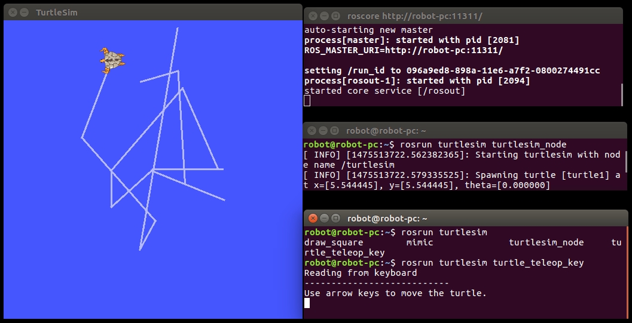This screenshot has height=323, width=632.
Task: Click the 'Starting turtlesim with node' info line
Action: (x=462, y=155)
